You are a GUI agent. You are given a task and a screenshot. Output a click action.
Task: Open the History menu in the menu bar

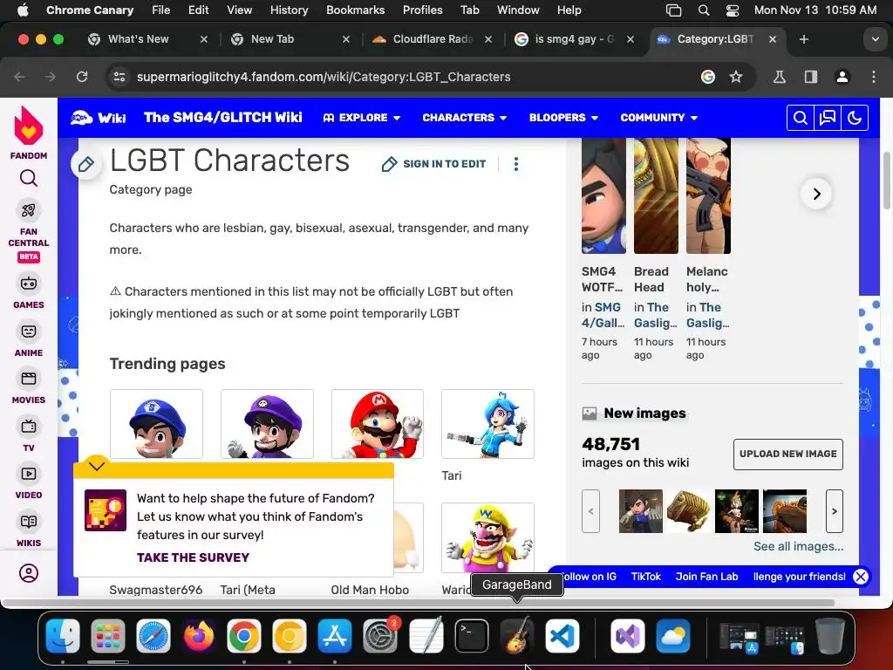point(289,10)
